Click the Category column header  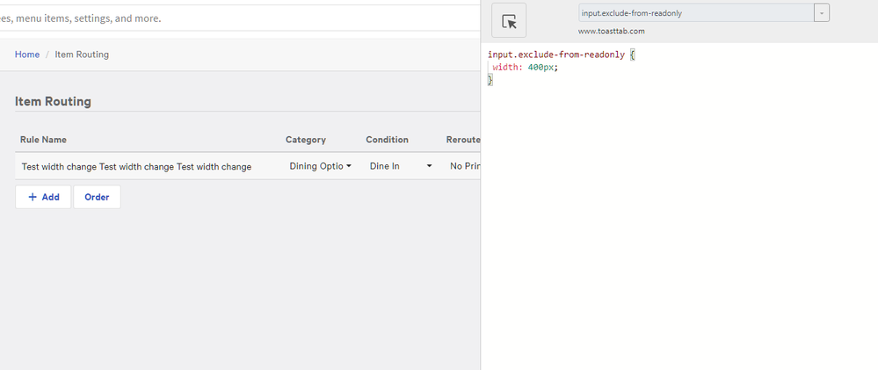pyautogui.click(x=305, y=140)
